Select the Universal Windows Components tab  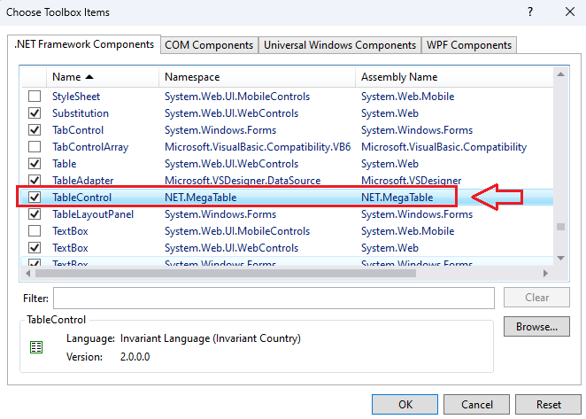point(340,45)
